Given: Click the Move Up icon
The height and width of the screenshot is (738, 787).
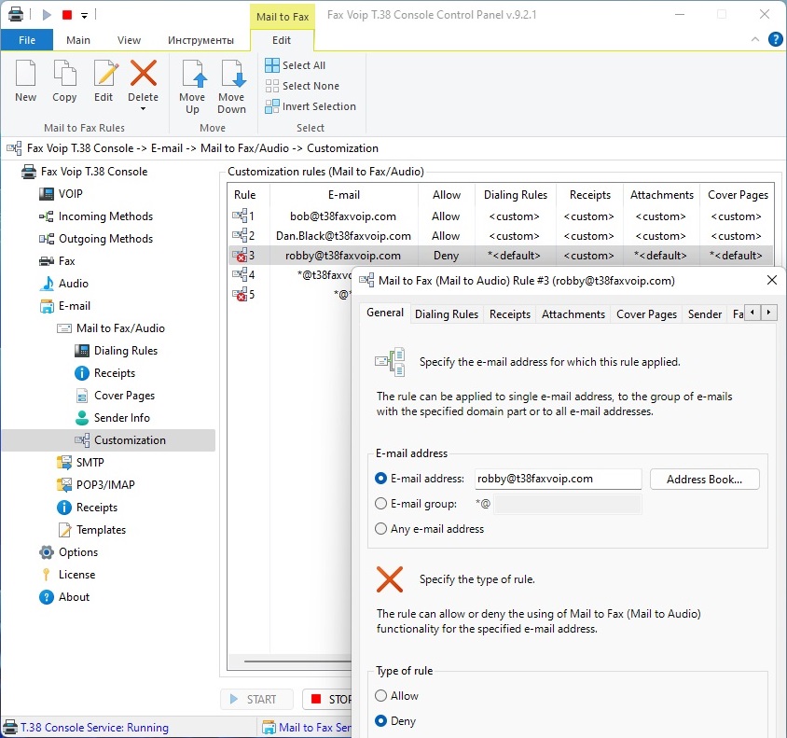Looking at the screenshot, I should 193,74.
